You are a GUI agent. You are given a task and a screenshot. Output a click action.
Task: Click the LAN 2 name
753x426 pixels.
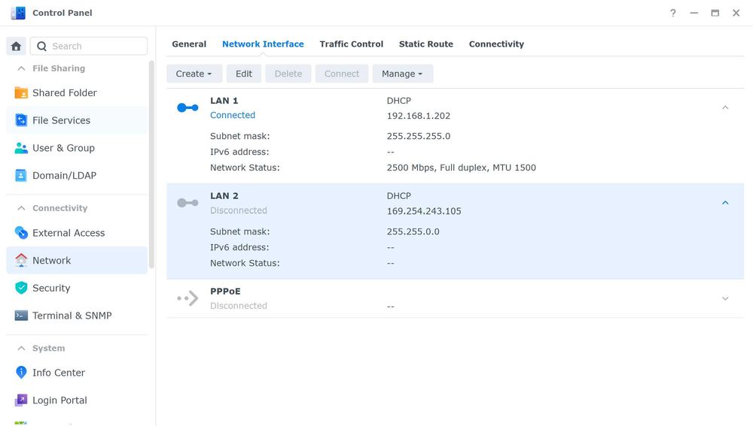(x=224, y=196)
